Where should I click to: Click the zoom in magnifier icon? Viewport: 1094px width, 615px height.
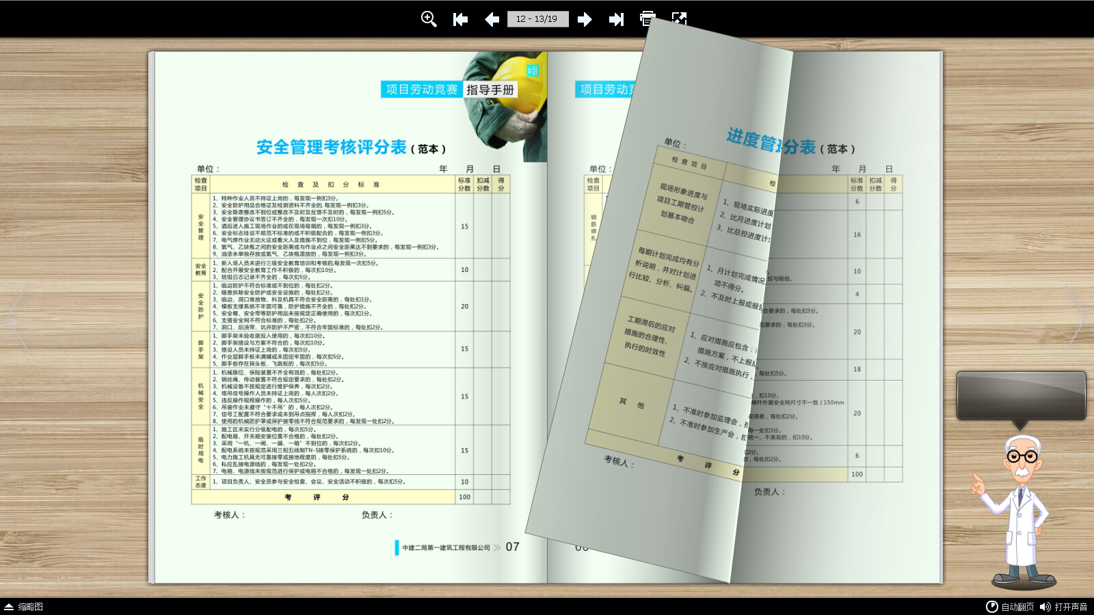pos(429,19)
